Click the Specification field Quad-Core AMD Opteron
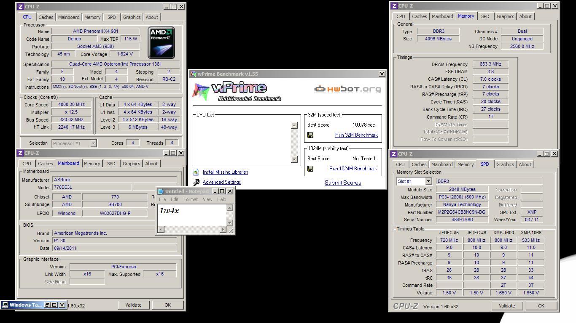576x323 pixels. click(116, 64)
